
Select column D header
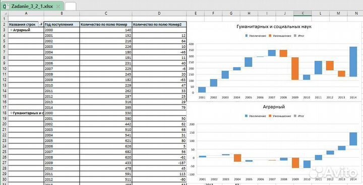click(x=159, y=14)
